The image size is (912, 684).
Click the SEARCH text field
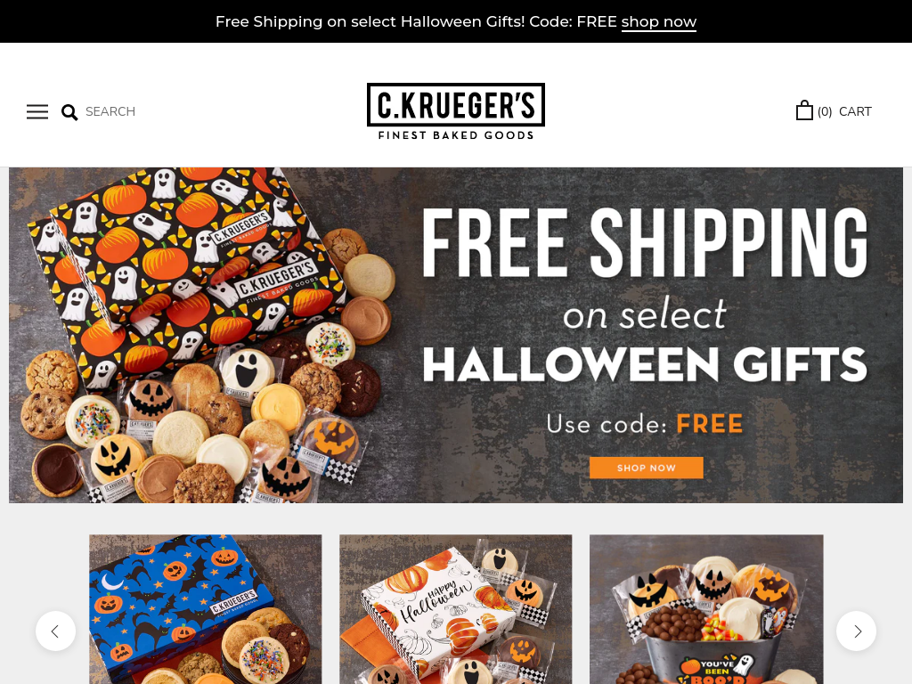(x=110, y=111)
